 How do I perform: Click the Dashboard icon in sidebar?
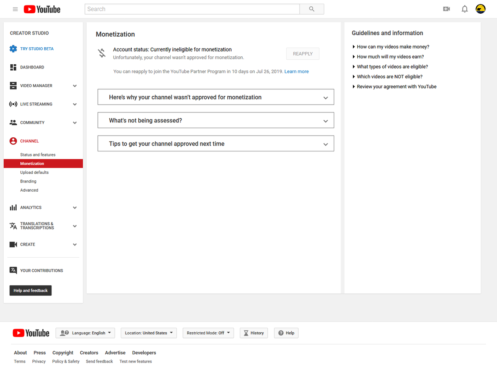(13, 67)
